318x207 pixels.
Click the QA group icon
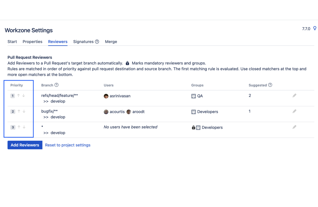(194, 96)
